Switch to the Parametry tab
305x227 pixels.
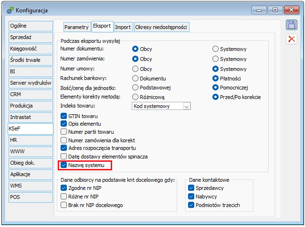[x=76, y=27]
